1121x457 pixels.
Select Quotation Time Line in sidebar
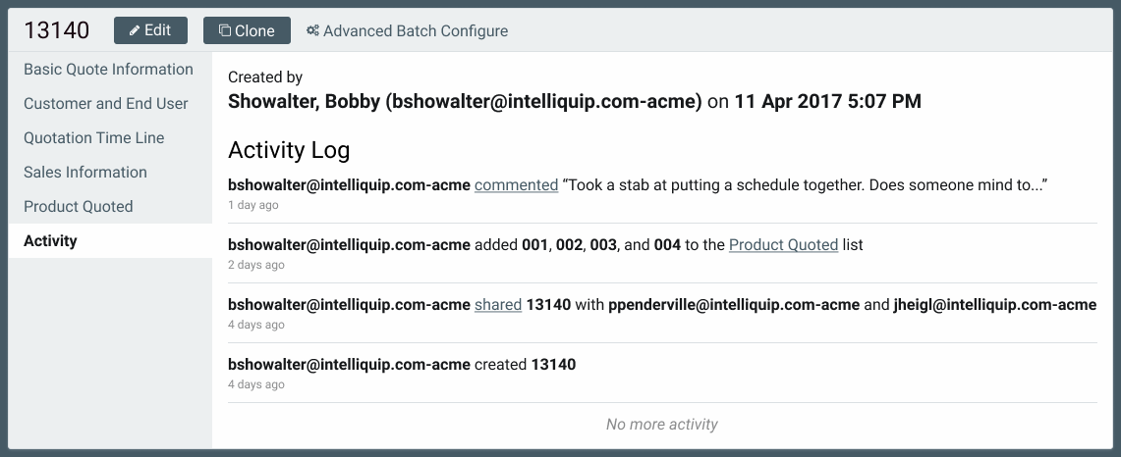point(93,138)
